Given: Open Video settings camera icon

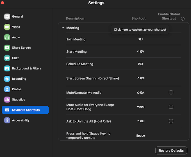Looking at the screenshot, I should pyautogui.click(x=7, y=27).
